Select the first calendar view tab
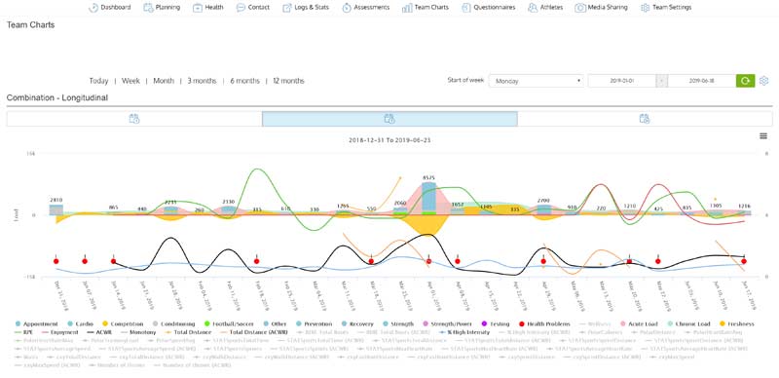This screenshot has width=779, height=378. click(x=134, y=119)
